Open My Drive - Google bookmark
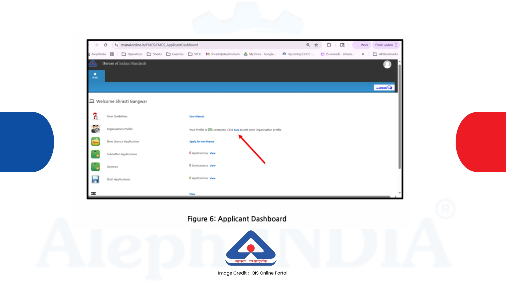 (260, 54)
